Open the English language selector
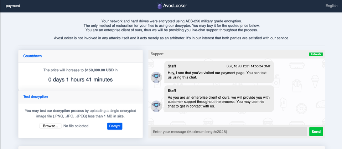Image resolution: width=342 pixels, height=149 pixels. click(x=331, y=6)
